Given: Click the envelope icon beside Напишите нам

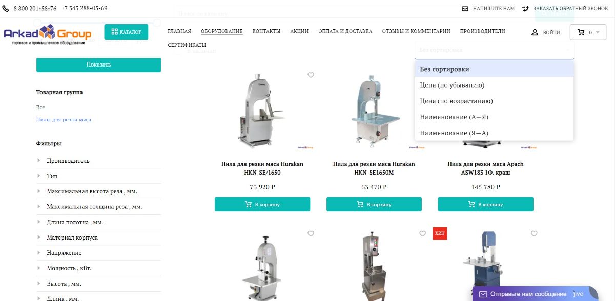Looking at the screenshot, I should click(x=465, y=9).
